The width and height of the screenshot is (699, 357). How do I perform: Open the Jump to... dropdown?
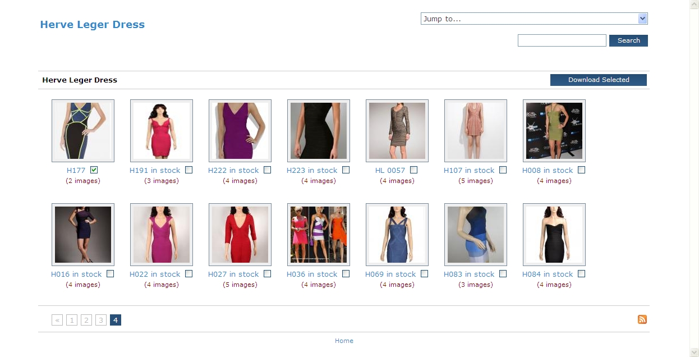pos(534,19)
